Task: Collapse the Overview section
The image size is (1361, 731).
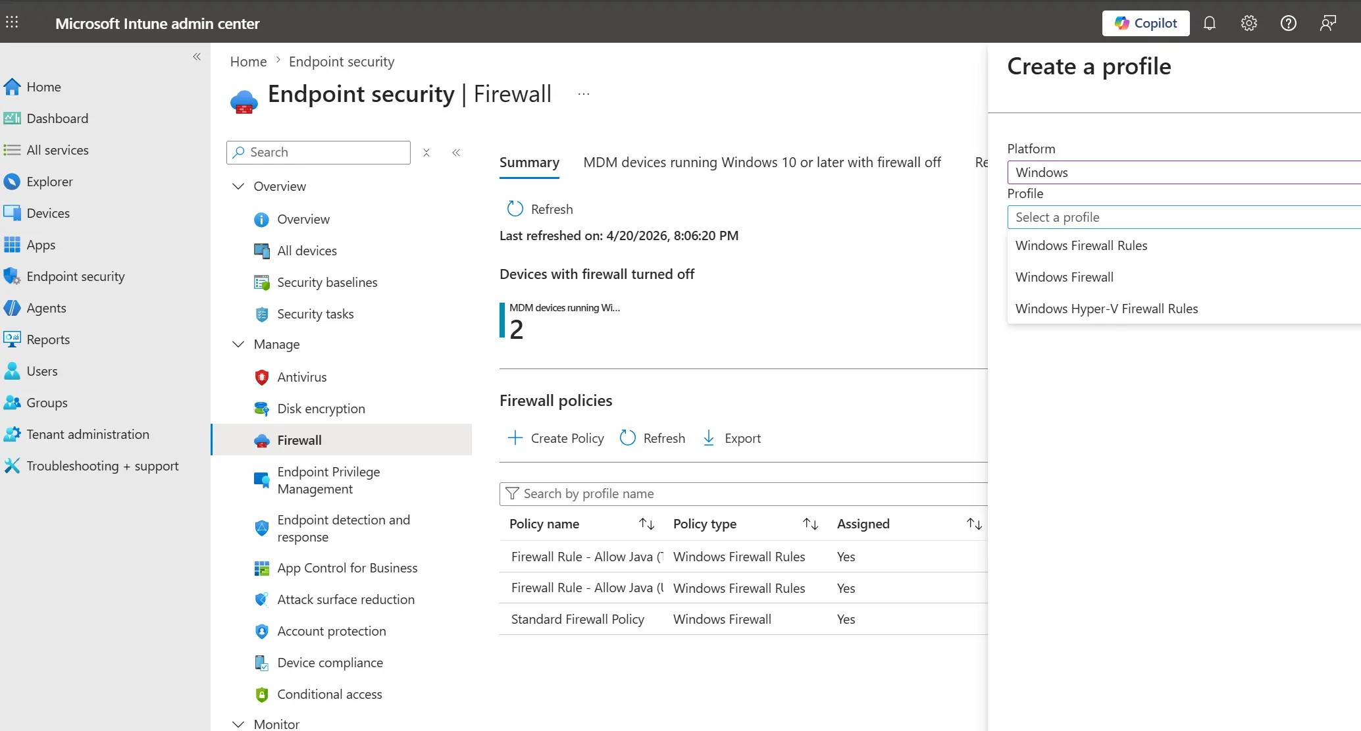Action: tap(238, 186)
